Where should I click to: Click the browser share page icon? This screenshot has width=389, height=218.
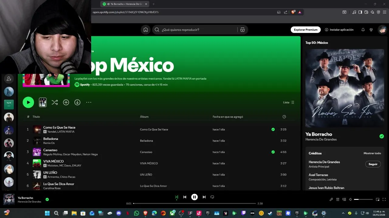286,12
